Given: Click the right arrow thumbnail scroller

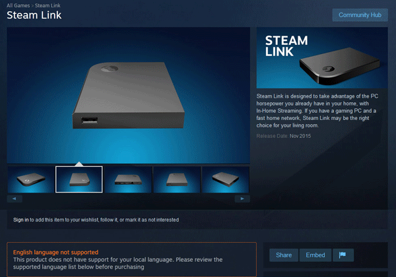Looking at the screenshot, I should (242, 199).
